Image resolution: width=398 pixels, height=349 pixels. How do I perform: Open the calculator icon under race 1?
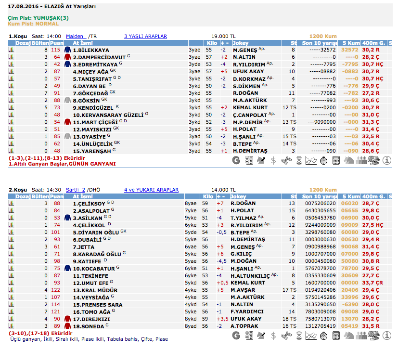click(336, 160)
